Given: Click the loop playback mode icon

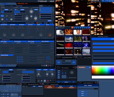Looking at the screenshot, I should pos(2,16).
